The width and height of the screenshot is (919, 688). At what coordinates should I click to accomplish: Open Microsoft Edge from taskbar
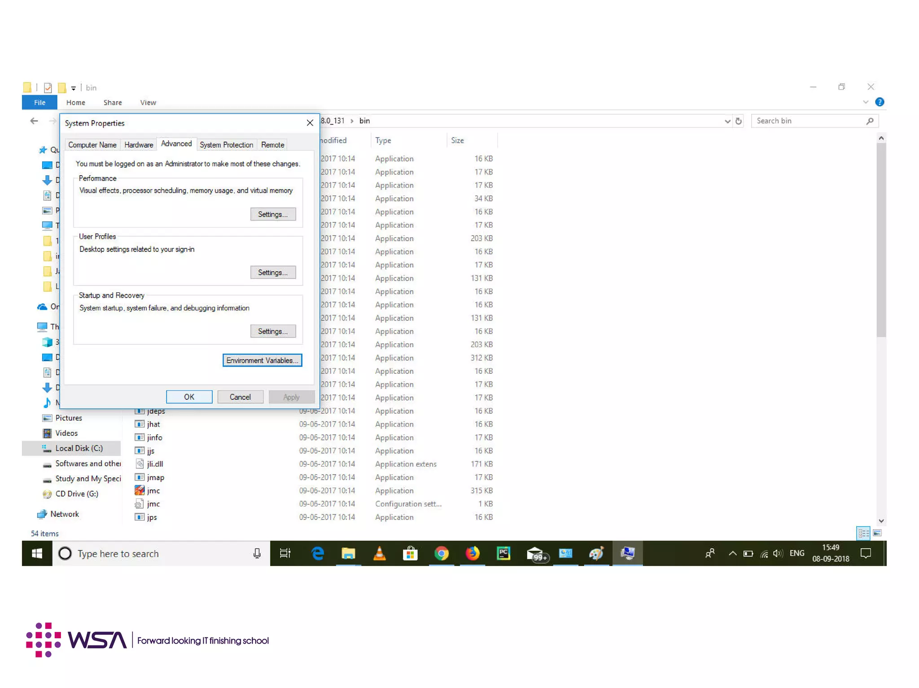(x=318, y=554)
